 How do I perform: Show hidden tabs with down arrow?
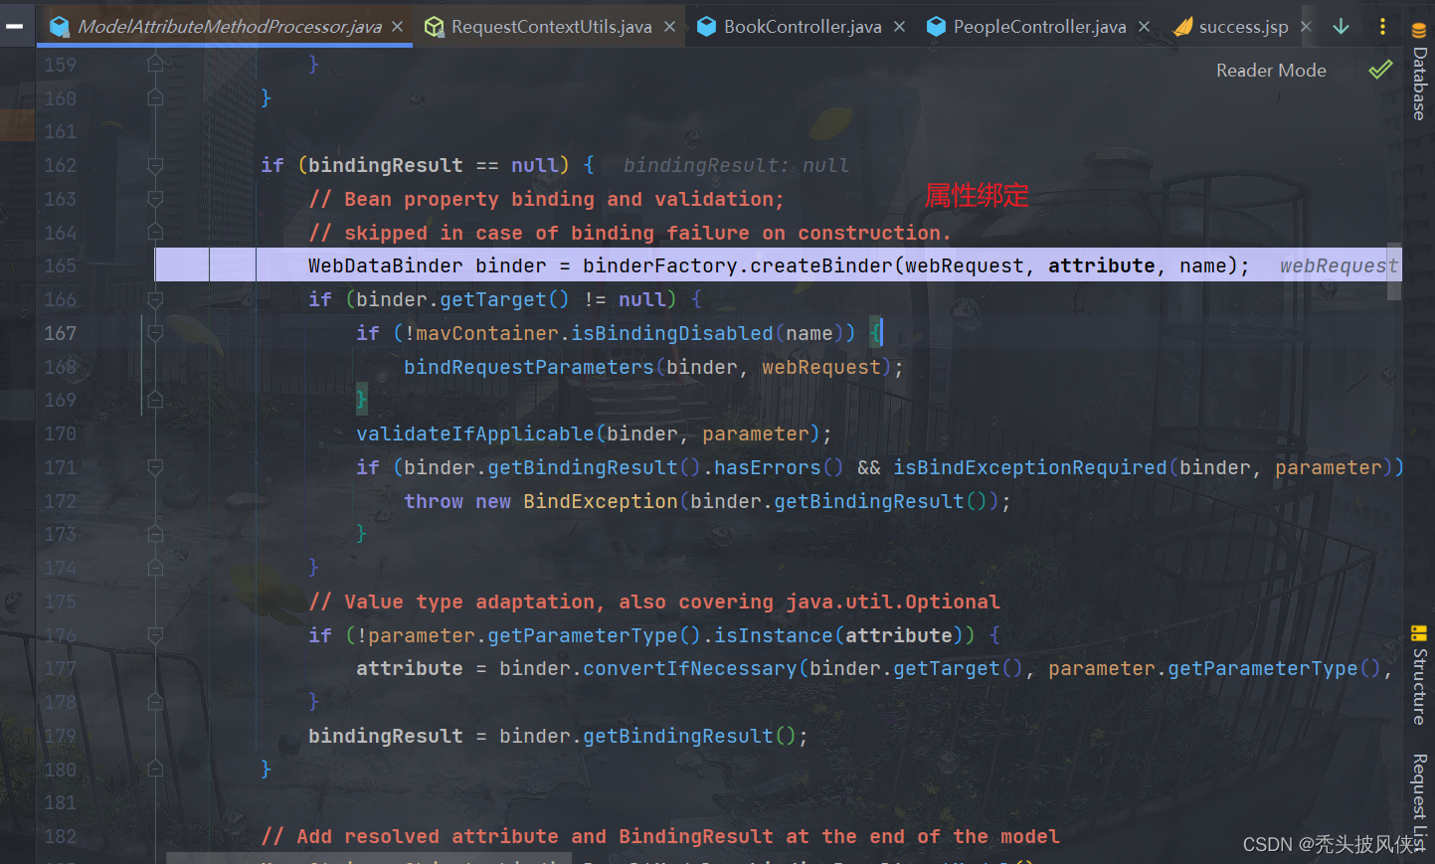[1341, 27]
